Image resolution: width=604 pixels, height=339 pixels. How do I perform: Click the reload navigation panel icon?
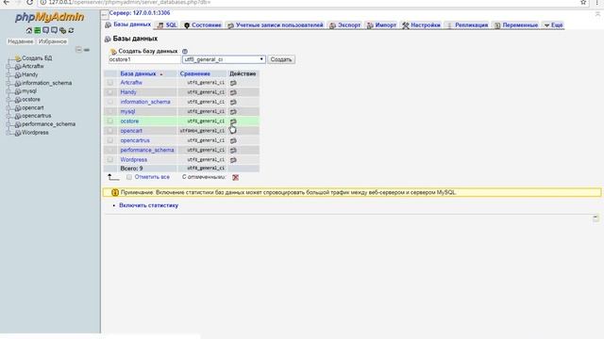point(71,30)
